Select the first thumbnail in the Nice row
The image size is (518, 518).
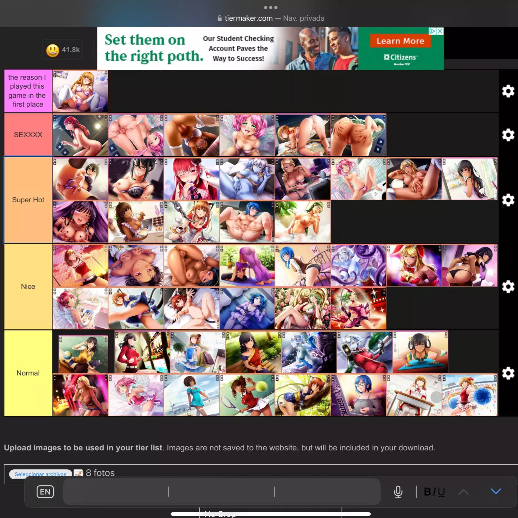coord(80,266)
